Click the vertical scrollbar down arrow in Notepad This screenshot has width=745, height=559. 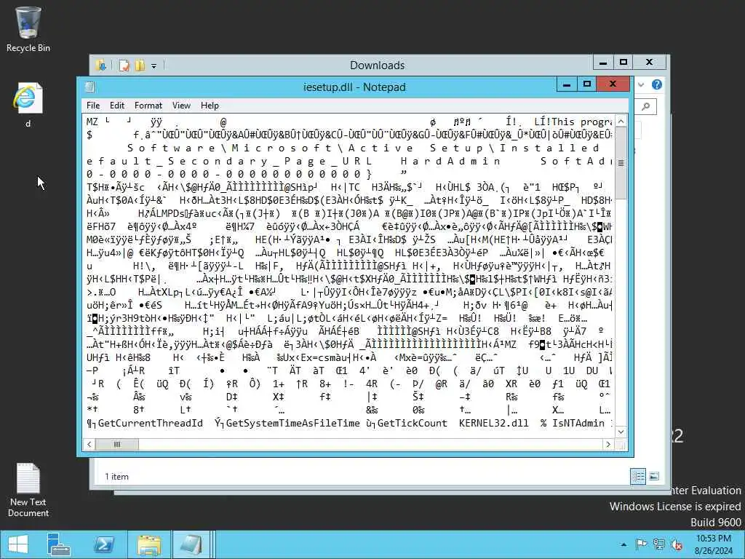pos(621,432)
